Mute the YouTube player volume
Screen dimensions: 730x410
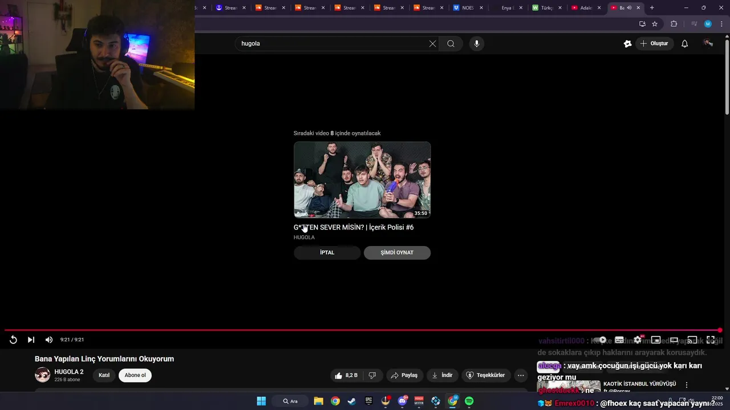tap(49, 339)
